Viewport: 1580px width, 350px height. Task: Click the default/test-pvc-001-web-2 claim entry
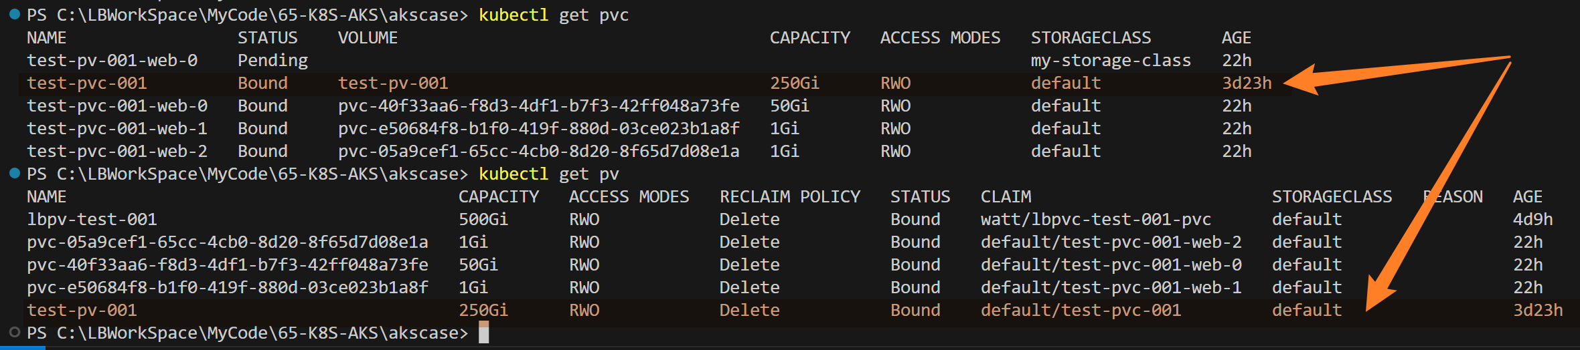(1111, 242)
